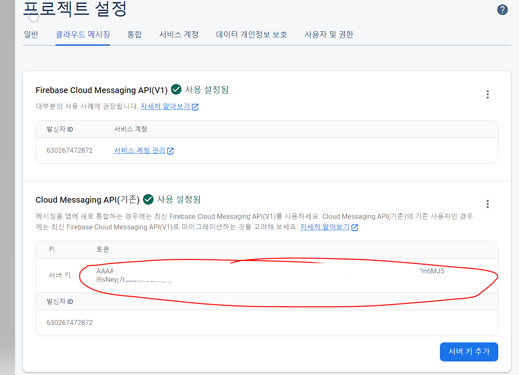Click the 사용 설정됨 status next to Firebase Cloud Messaging API(V1)
The width and height of the screenshot is (519, 375).
(x=207, y=90)
